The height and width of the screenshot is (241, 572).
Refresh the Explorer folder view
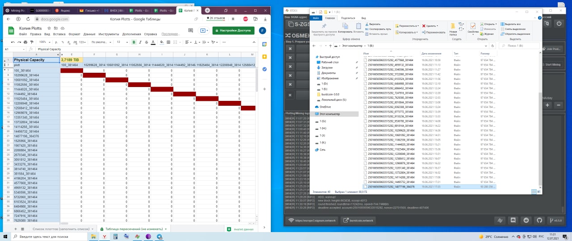[492, 46]
